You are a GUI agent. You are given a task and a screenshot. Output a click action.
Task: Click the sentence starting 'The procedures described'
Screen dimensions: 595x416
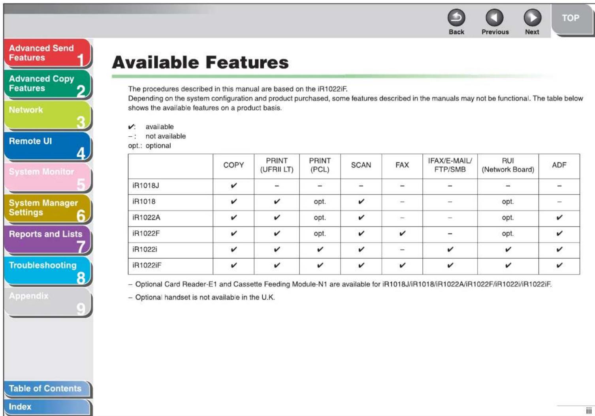[238, 89]
